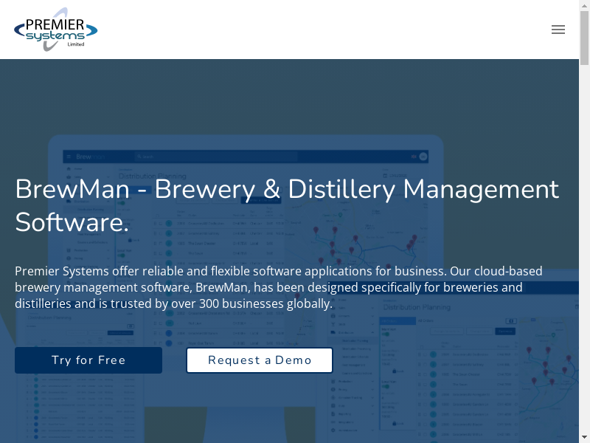Click the BrewMan headline text
Viewport: 590px width, 443px height.
point(287,189)
